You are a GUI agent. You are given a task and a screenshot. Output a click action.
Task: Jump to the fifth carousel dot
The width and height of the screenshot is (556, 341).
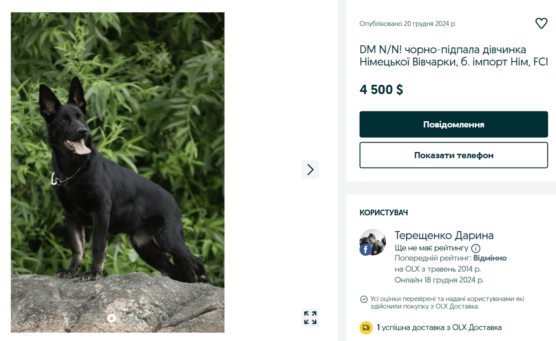point(125,318)
